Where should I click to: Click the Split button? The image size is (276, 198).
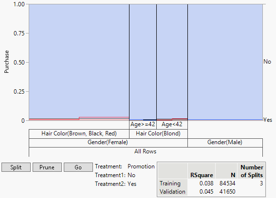16,167
